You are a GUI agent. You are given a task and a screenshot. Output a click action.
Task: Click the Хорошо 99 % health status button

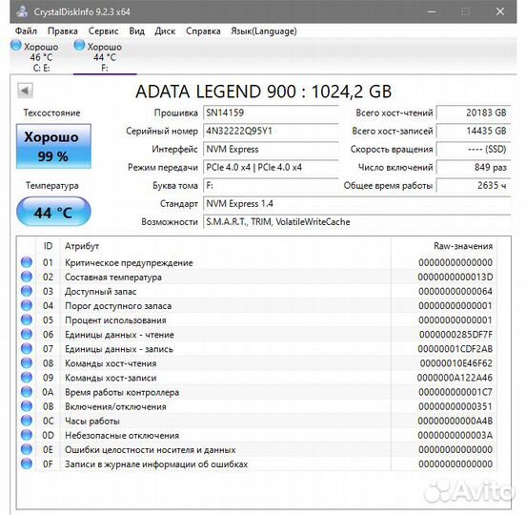(x=53, y=146)
